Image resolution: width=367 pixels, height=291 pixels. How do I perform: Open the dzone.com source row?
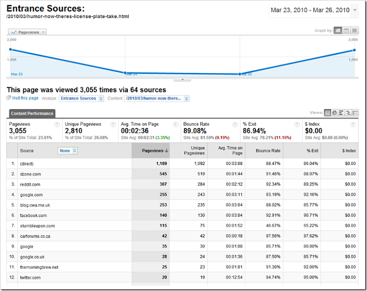coord(30,174)
